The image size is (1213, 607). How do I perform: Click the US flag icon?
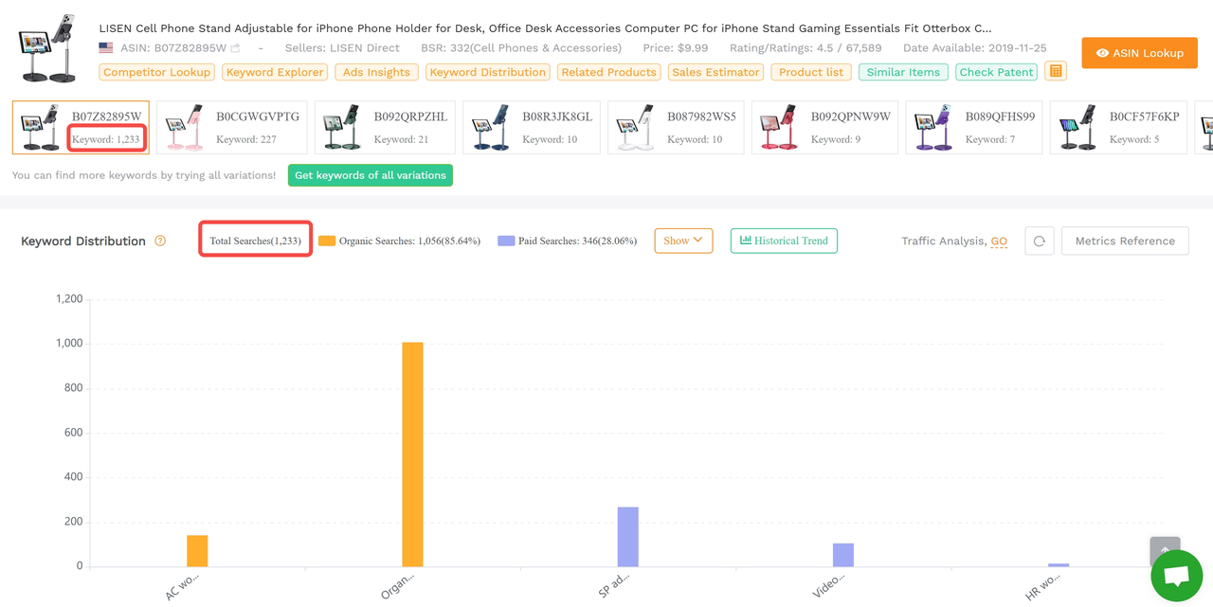point(106,48)
